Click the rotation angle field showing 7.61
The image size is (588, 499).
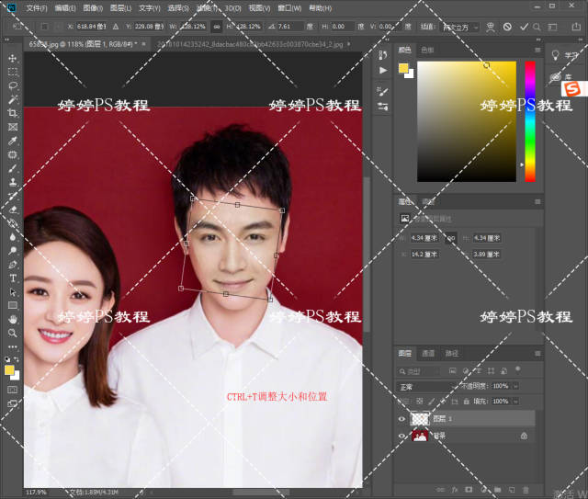click(290, 27)
